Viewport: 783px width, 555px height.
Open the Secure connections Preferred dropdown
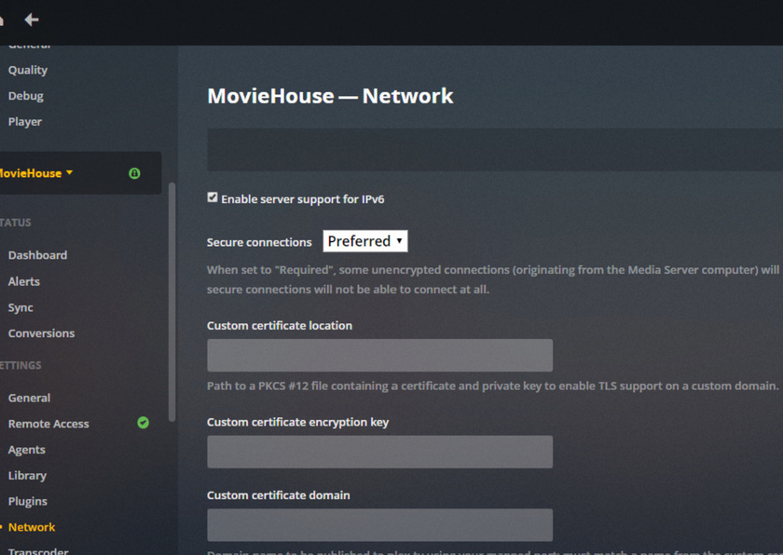coord(365,241)
